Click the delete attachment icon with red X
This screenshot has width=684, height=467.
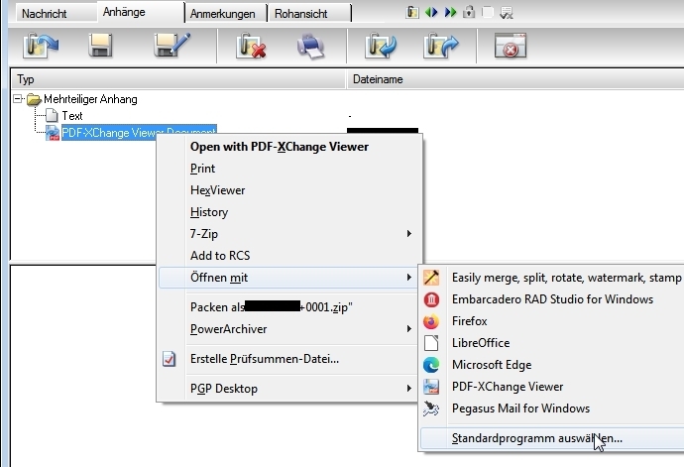[x=252, y=46]
